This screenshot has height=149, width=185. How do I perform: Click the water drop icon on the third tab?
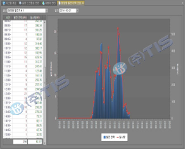pyautogui.click(x=44, y=3)
